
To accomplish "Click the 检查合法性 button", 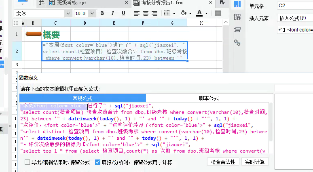I will pyautogui.click(x=223, y=162).
